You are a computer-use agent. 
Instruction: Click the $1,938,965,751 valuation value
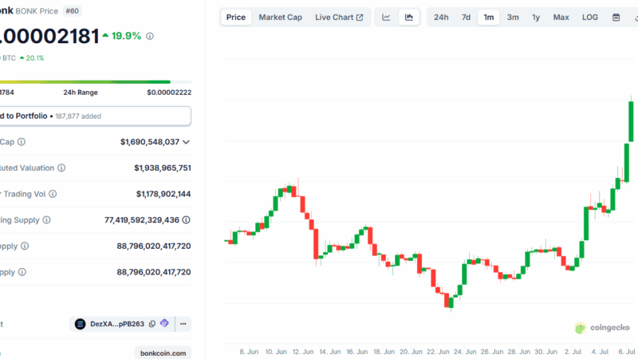163,168
